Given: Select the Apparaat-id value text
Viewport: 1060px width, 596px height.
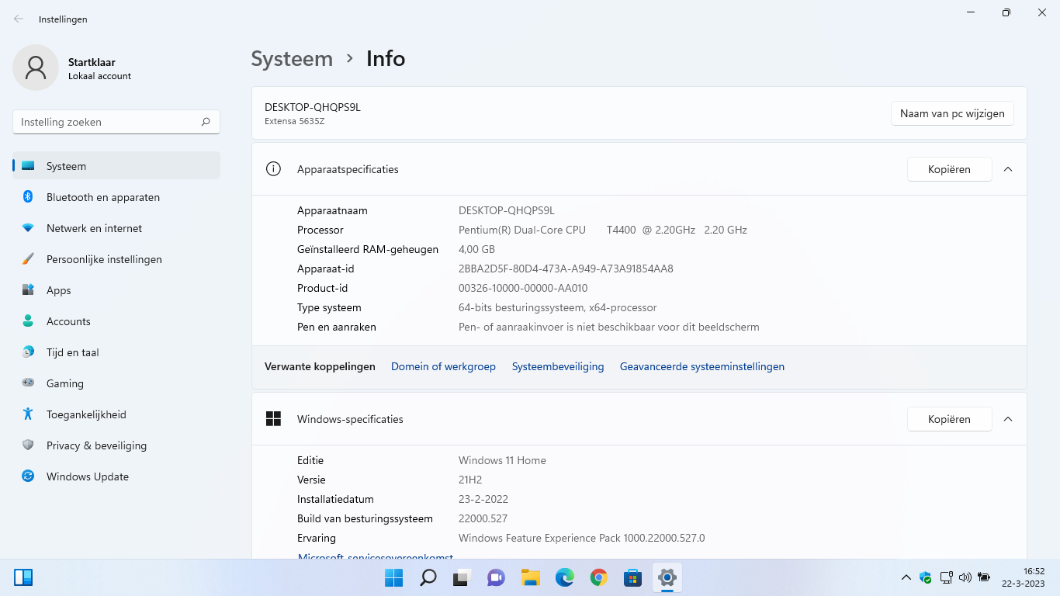Looking at the screenshot, I should click(566, 269).
